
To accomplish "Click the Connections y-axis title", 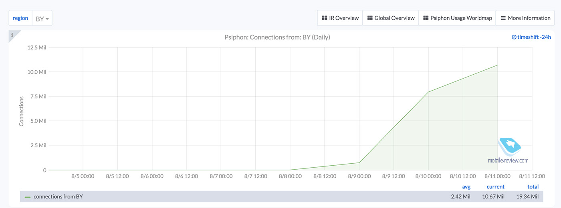I will [22, 111].
